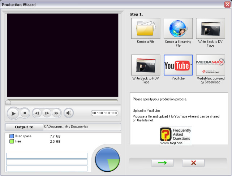This screenshot has height=176, width=232.
Task: Click 'Please specify your production purpose.' text
Action: coord(160,99)
